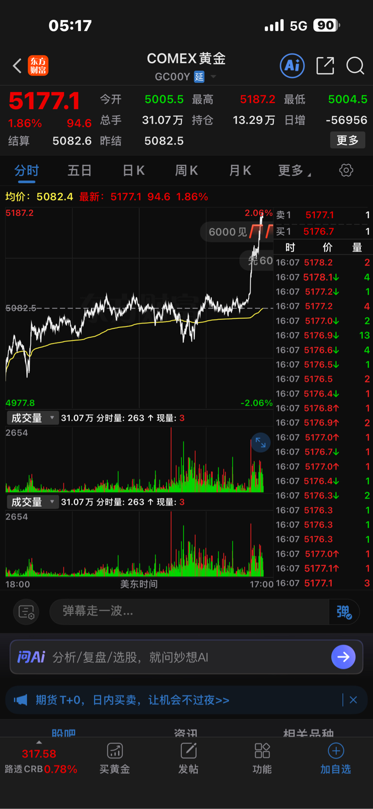Open chart settings hexagon gear icon
The image size is (373, 809).
point(346,170)
